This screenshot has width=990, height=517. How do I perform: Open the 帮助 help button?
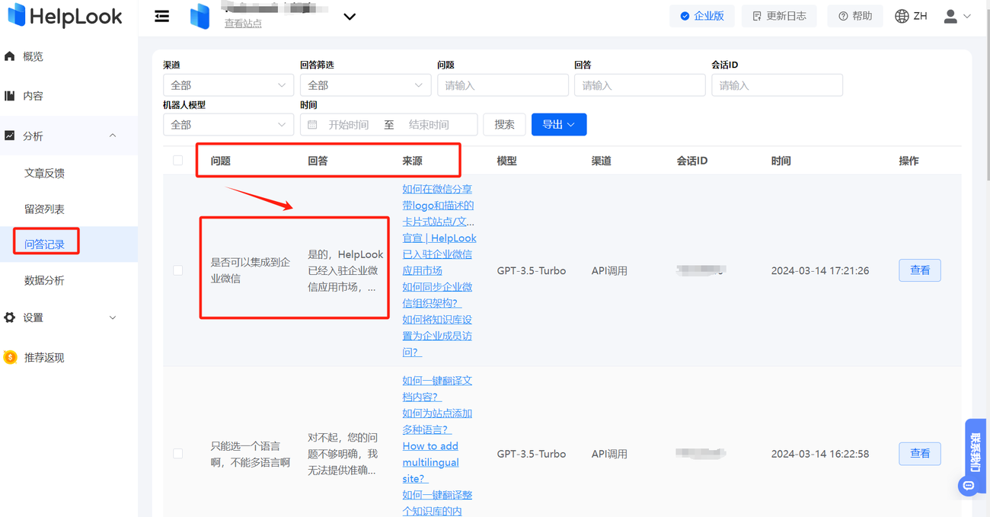point(855,16)
